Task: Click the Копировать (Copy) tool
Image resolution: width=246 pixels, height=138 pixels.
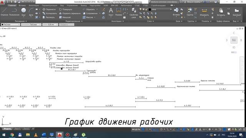Action: tap(50, 13)
